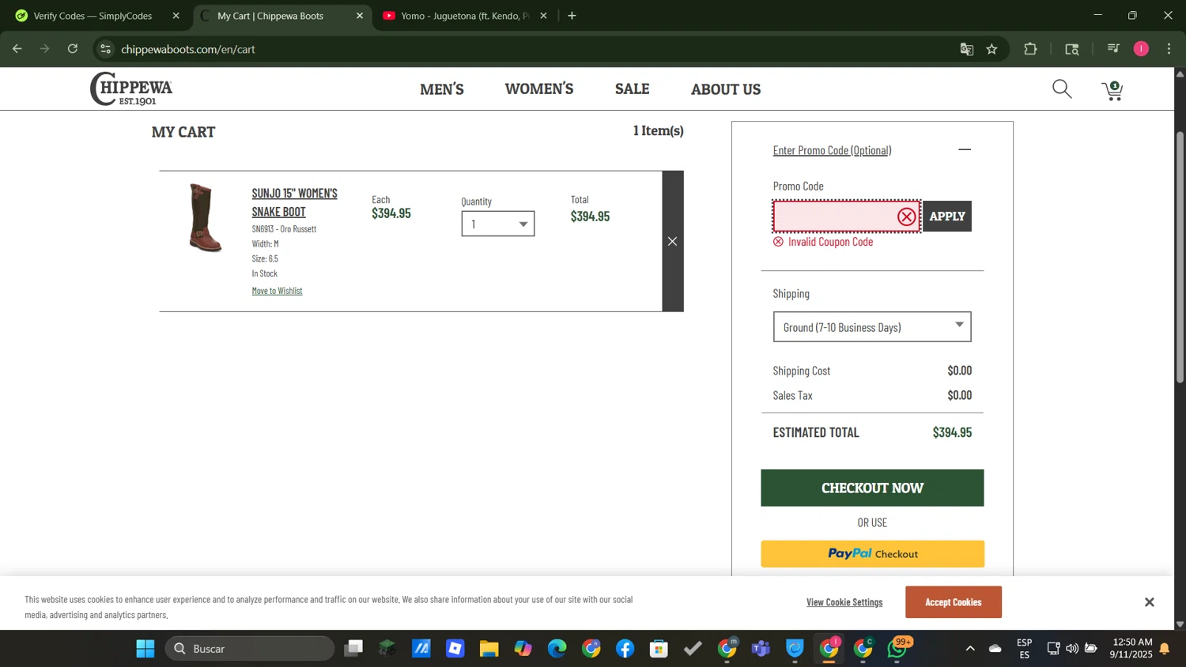The width and height of the screenshot is (1186, 667).
Task: Reload the page with refresh icon
Action: pos(73,49)
